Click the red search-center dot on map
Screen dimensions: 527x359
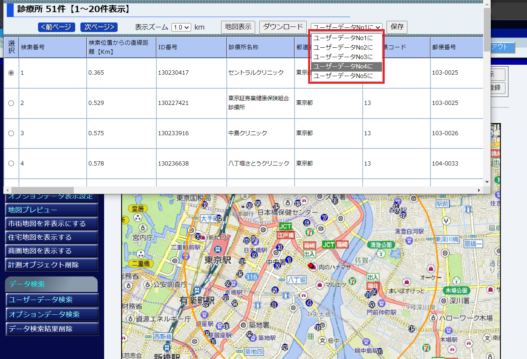pyautogui.click(x=311, y=265)
